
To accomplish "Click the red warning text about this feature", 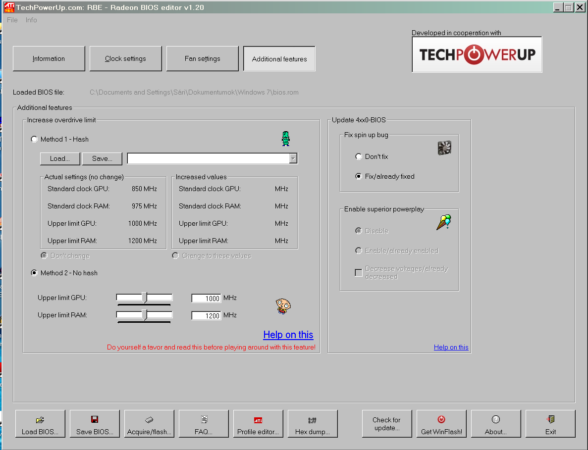I will (211, 348).
